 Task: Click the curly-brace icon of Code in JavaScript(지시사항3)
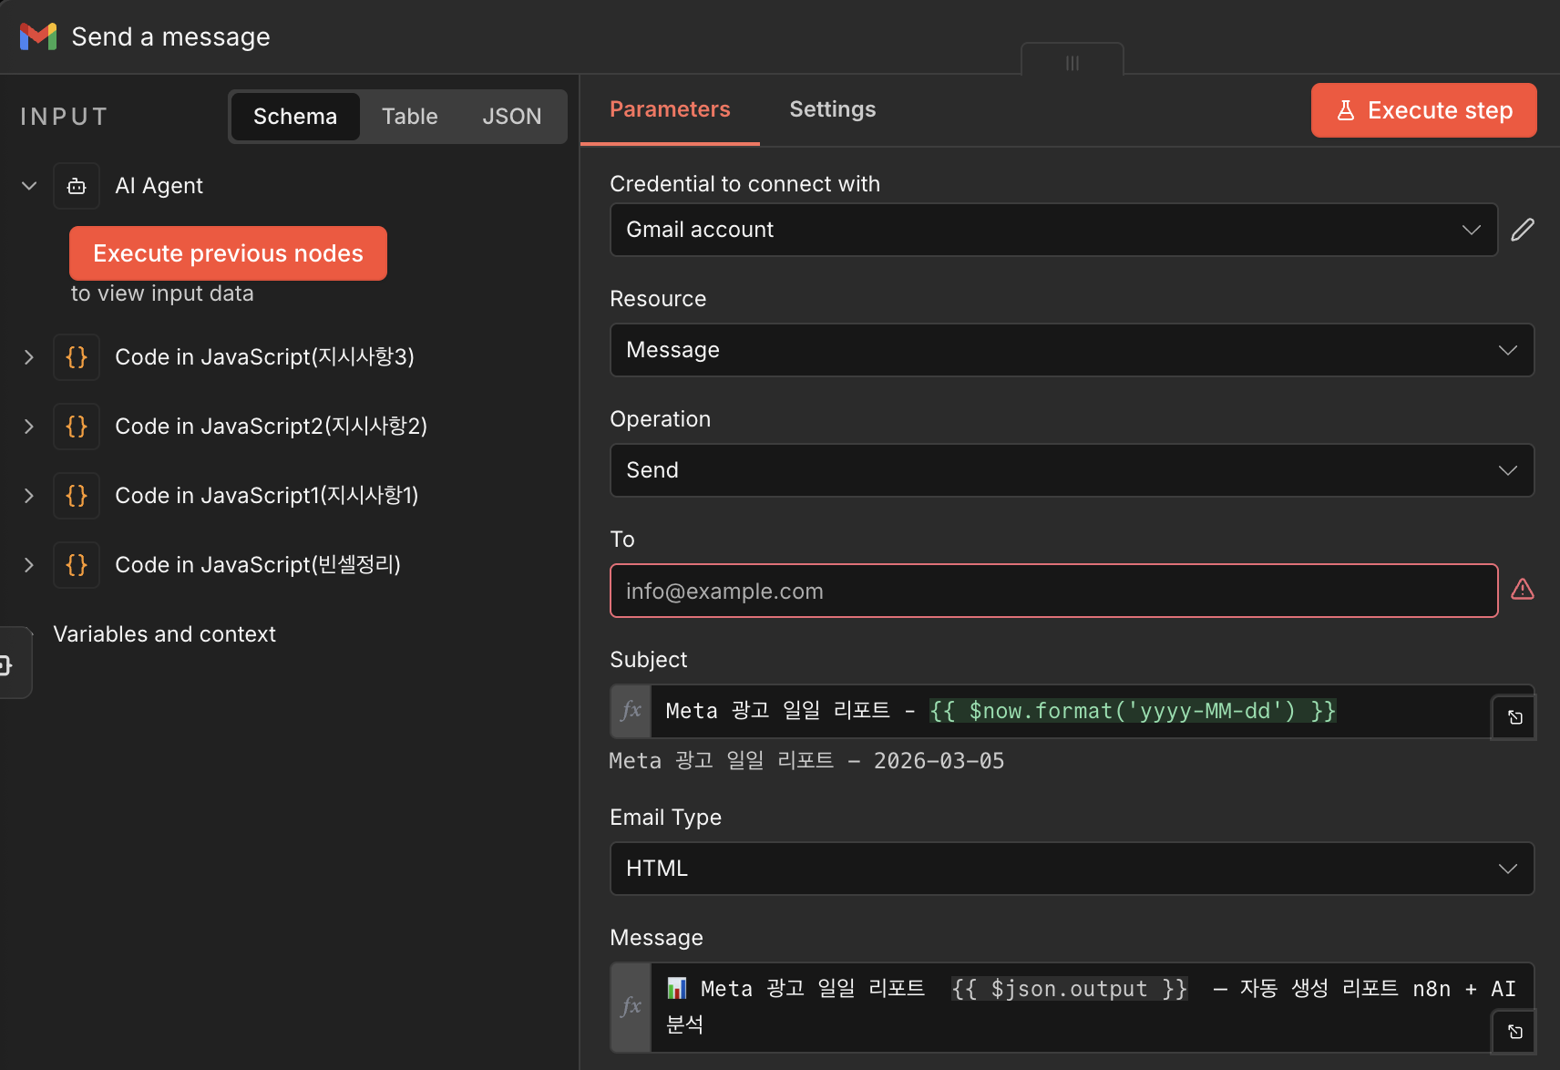coord(77,357)
